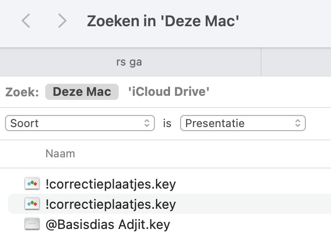This screenshot has width=331, height=233.
Task: Open the Soort criteria dropdown
Action: pyautogui.click(x=79, y=123)
